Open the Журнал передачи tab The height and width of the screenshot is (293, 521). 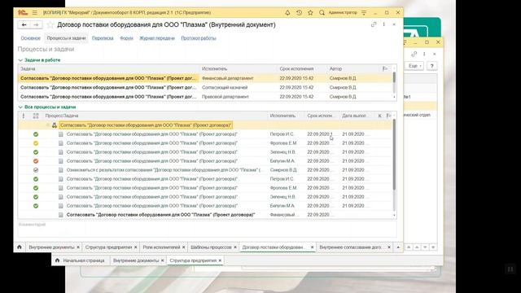click(x=157, y=38)
